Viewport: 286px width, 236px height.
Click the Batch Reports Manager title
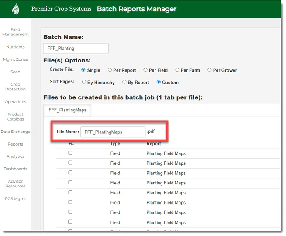137,9
